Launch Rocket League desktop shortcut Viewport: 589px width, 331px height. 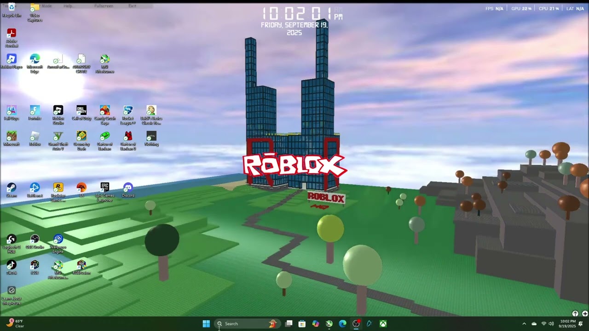click(128, 115)
